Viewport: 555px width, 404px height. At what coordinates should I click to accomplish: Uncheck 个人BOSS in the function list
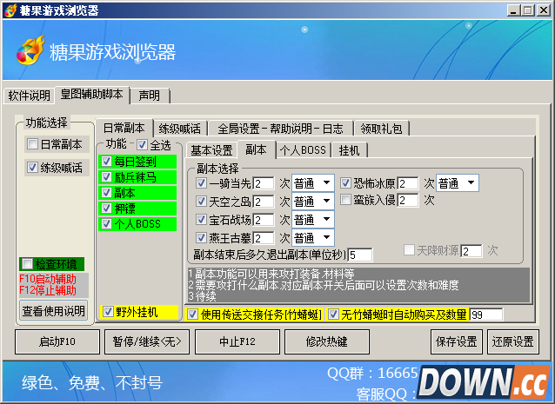click(x=106, y=224)
